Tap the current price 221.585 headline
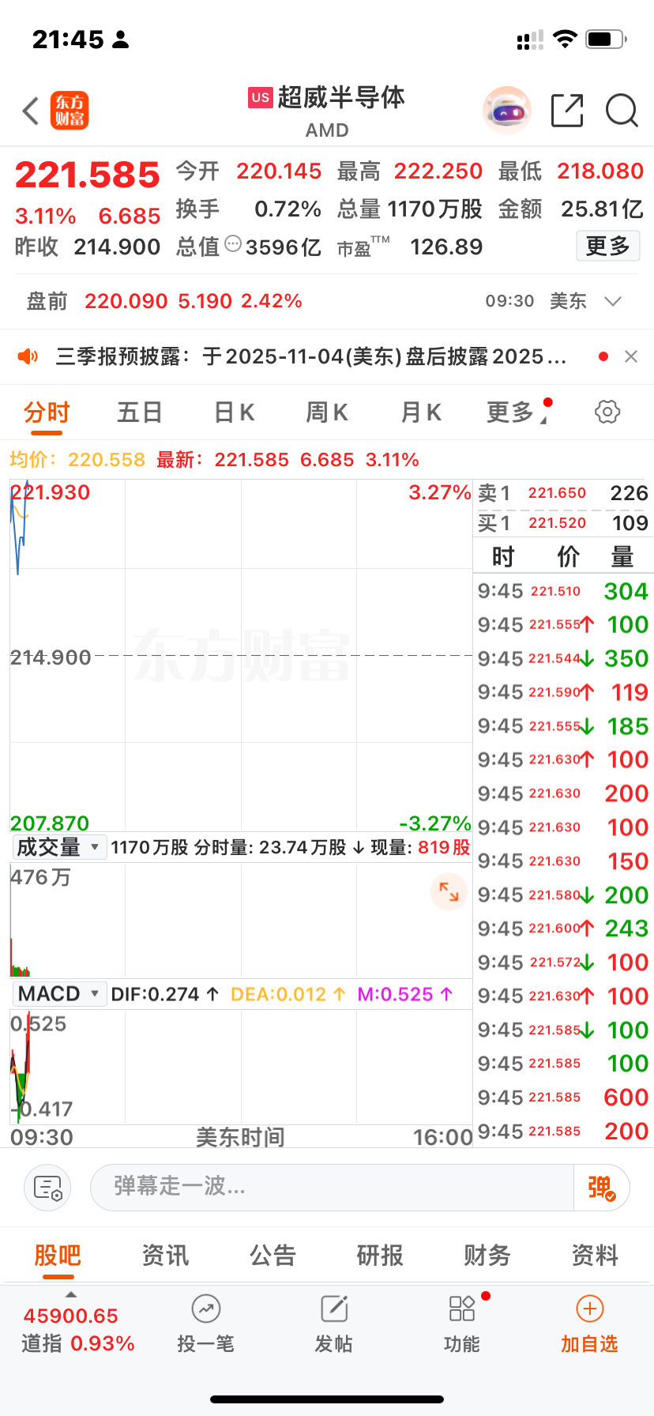 pyautogui.click(x=87, y=175)
